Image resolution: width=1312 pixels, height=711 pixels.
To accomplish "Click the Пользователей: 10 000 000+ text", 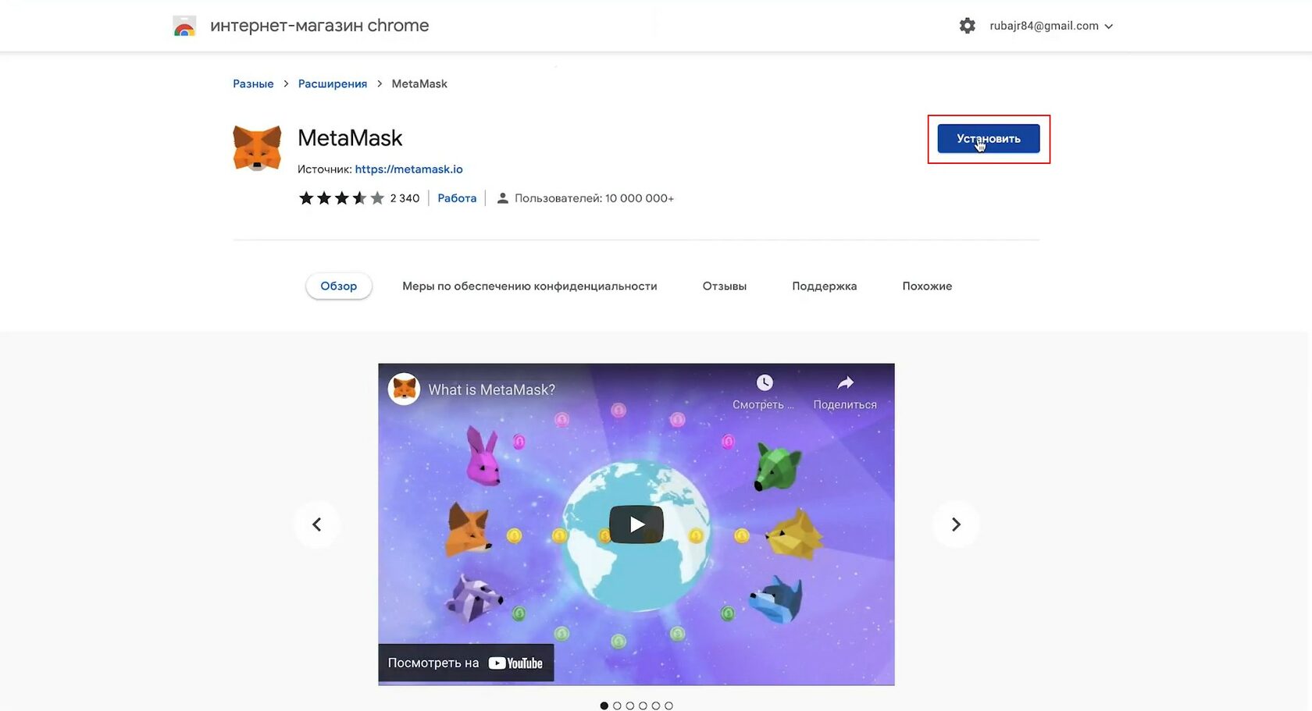I will [594, 198].
